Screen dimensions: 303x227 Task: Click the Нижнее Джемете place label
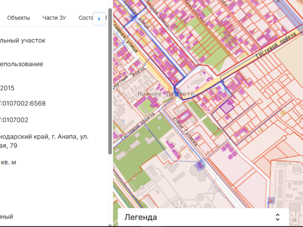click(165, 95)
